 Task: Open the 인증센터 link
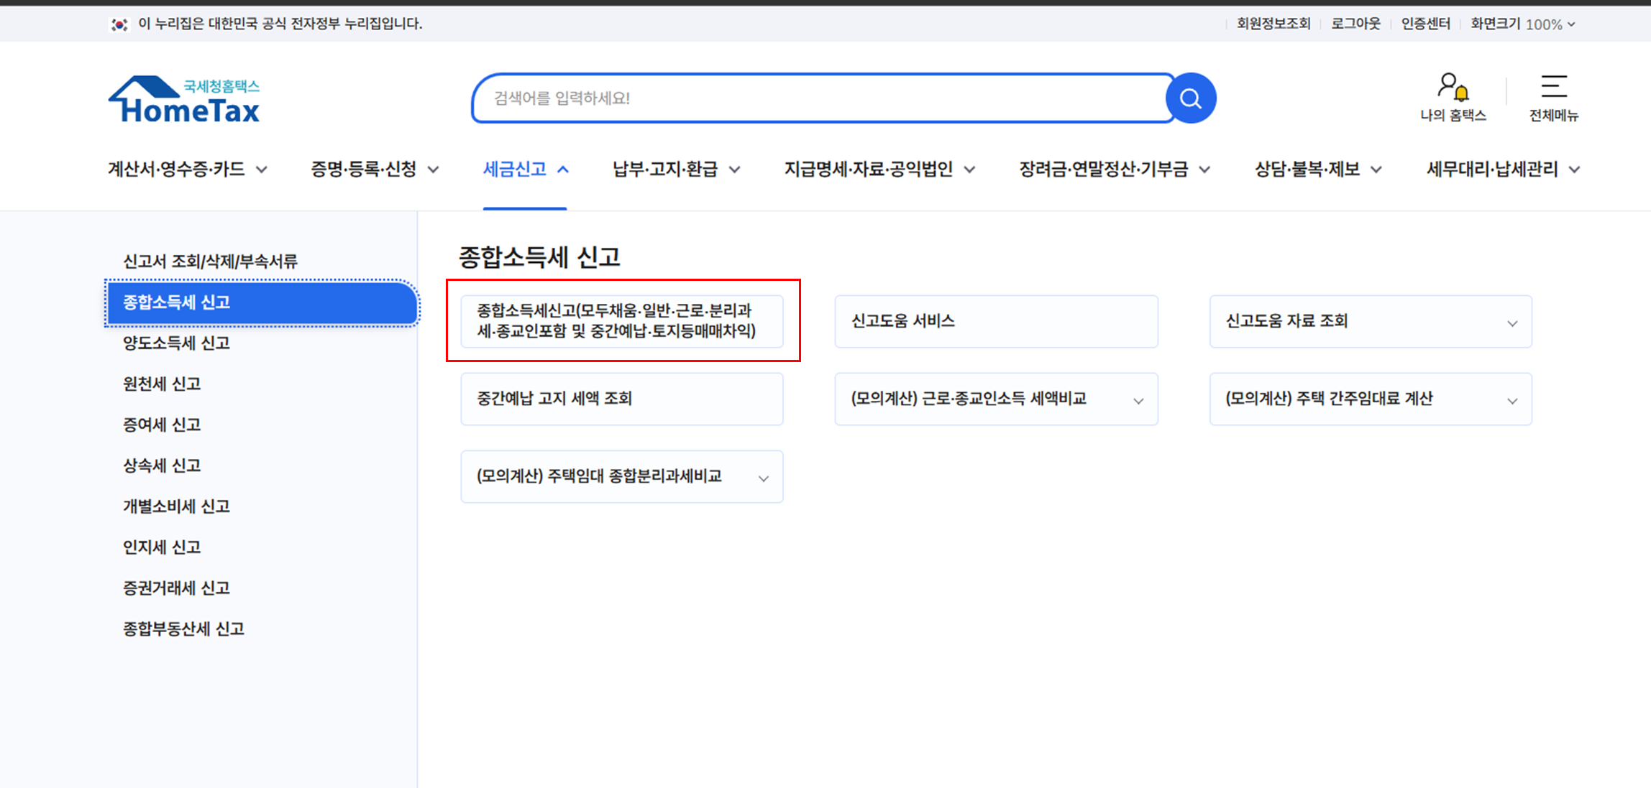[1425, 24]
